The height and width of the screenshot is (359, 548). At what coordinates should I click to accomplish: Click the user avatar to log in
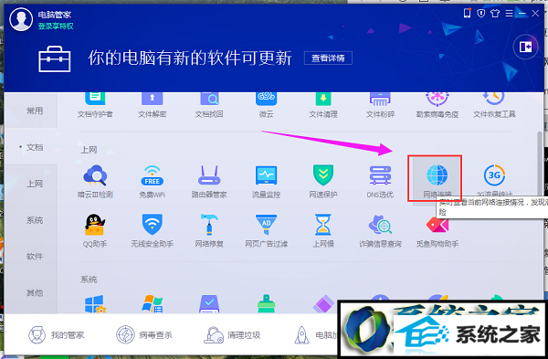pos(21,19)
